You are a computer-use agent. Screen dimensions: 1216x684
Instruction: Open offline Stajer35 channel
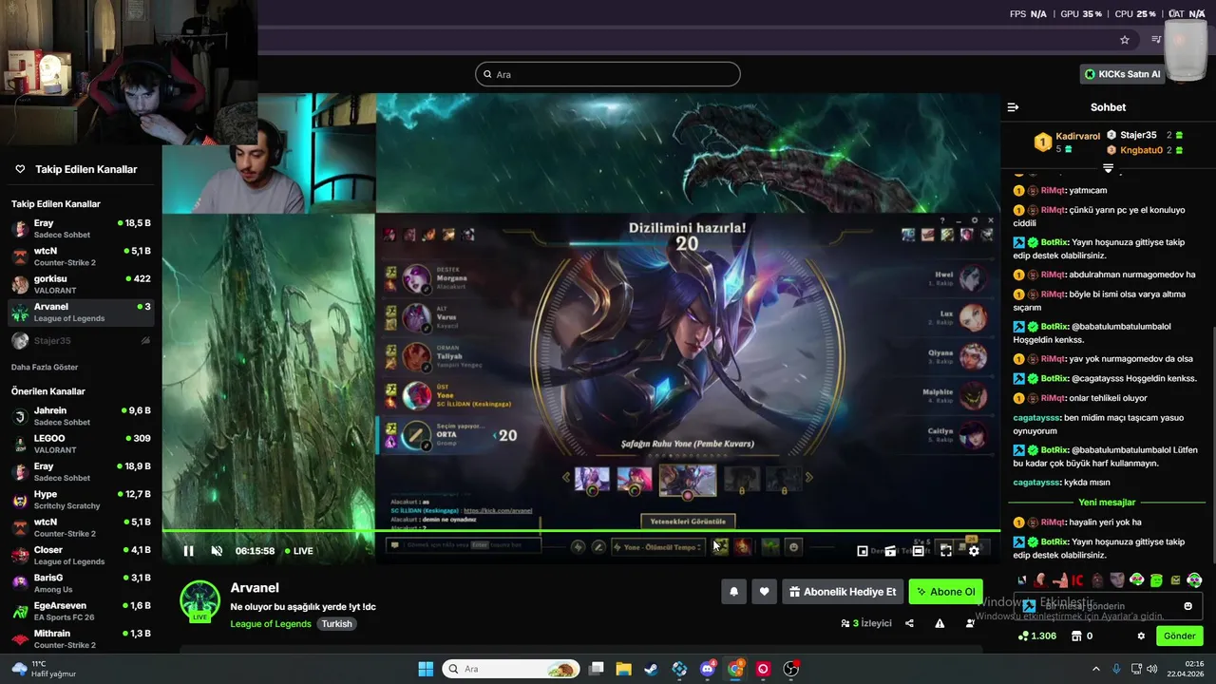(x=81, y=340)
